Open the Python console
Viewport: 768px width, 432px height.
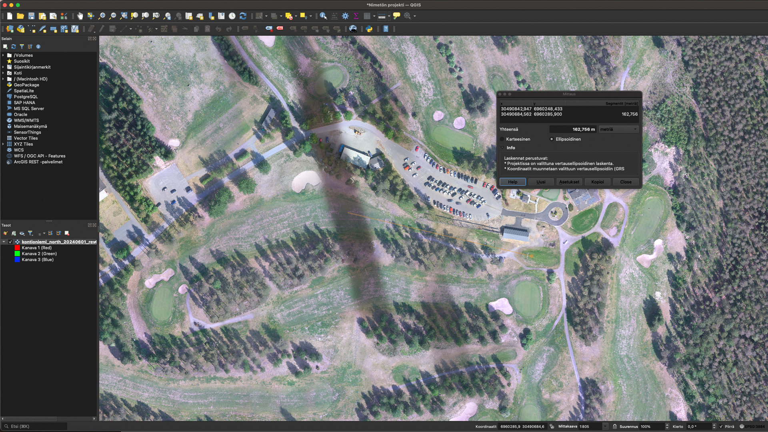(369, 29)
